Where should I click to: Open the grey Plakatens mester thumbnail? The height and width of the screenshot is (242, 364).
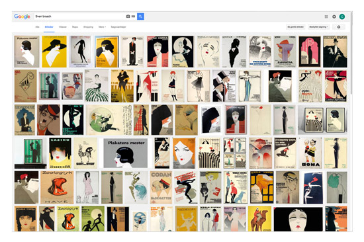(125, 153)
